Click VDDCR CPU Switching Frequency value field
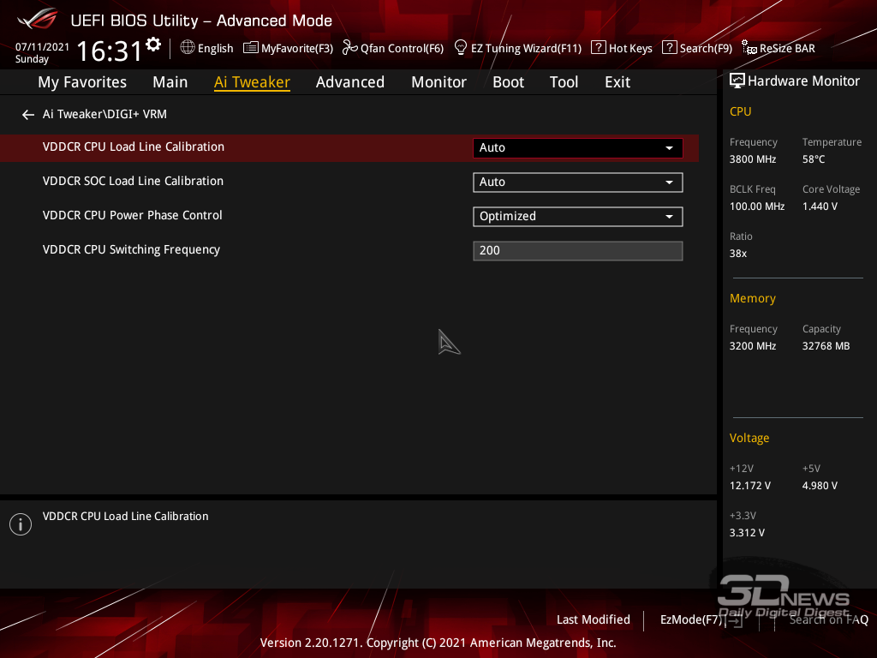 pyautogui.click(x=578, y=251)
